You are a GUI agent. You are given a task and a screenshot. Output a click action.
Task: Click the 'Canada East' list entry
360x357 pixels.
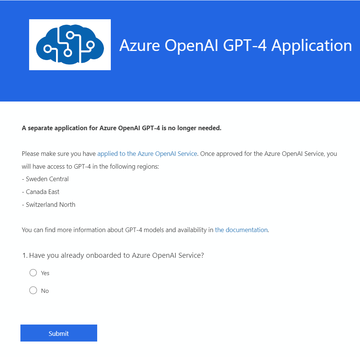coord(40,192)
